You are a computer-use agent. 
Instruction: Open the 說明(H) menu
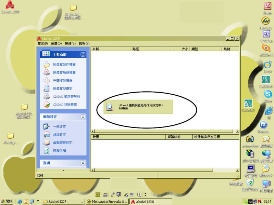click(84, 43)
